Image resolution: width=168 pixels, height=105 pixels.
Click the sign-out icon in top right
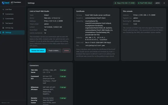coord(164,3)
